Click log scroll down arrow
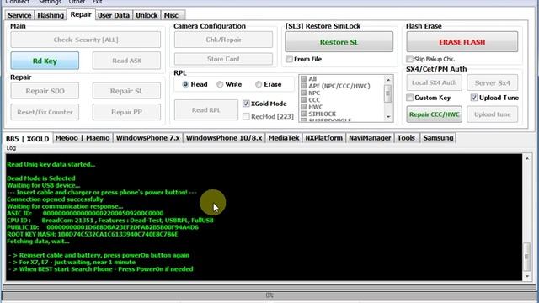 527,276
